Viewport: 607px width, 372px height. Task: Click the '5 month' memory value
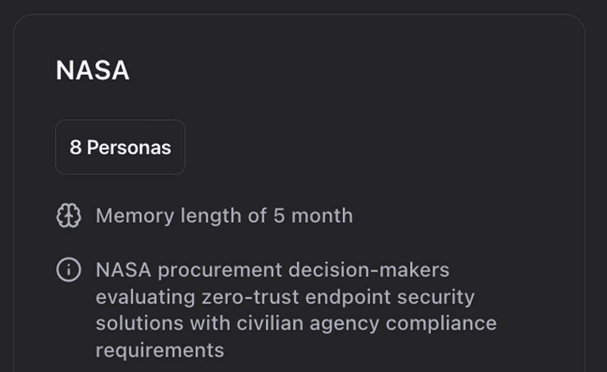coord(313,216)
